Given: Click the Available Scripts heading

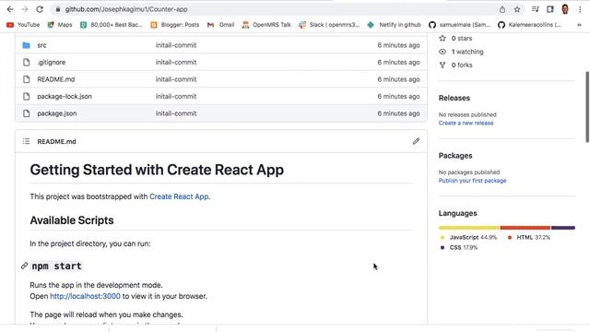Looking at the screenshot, I should click(x=72, y=220).
